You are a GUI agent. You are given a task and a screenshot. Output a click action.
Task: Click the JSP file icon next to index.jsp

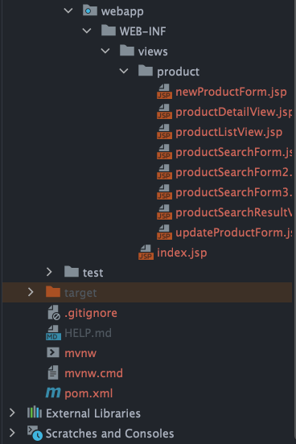[x=146, y=253]
